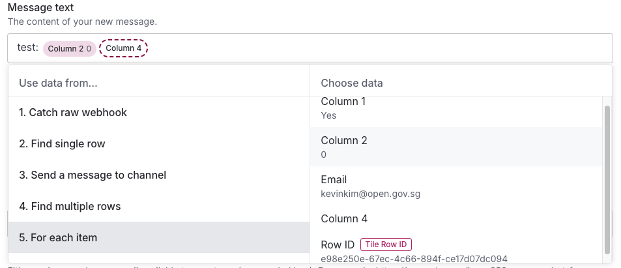The image size is (621, 268).
Task: Select the dashed Column 4 pill
Action: 124,49
